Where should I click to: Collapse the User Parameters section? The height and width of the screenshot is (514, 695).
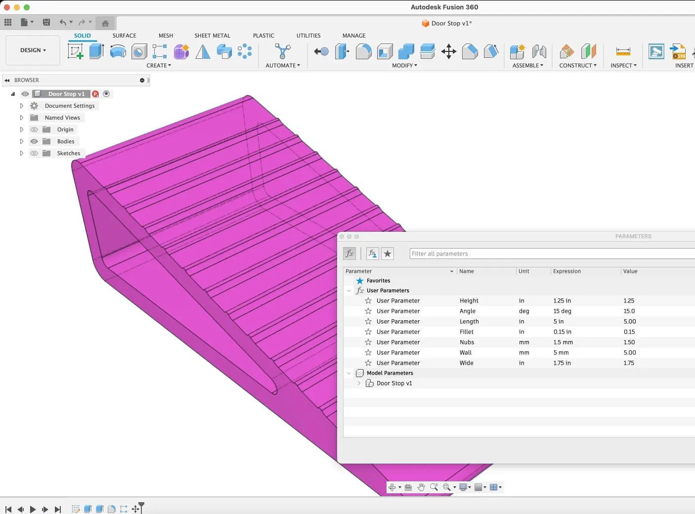[349, 291]
